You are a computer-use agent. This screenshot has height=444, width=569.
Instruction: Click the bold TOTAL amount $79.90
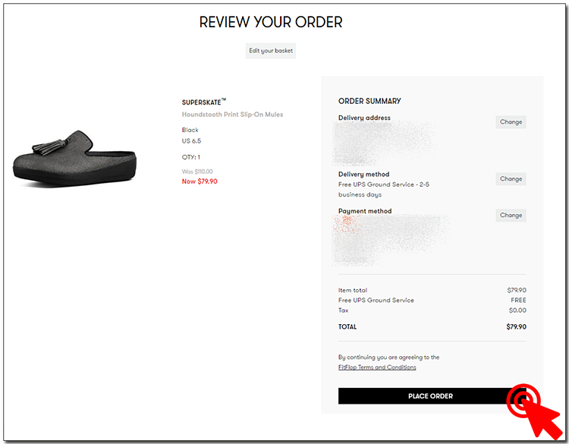click(x=516, y=327)
